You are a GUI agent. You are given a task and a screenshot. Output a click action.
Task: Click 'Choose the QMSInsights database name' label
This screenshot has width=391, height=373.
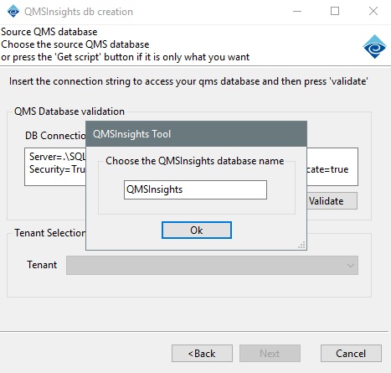click(x=195, y=161)
